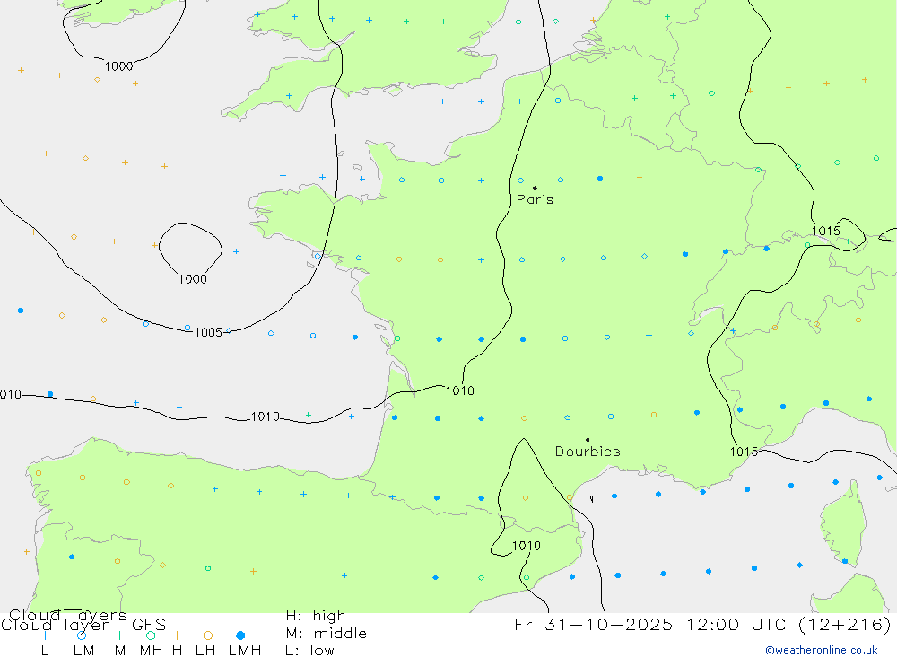The height and width of the screenshot is (658, 897).
Task: Click the blue circle LM legend symbol
Action: click(82, 636)
